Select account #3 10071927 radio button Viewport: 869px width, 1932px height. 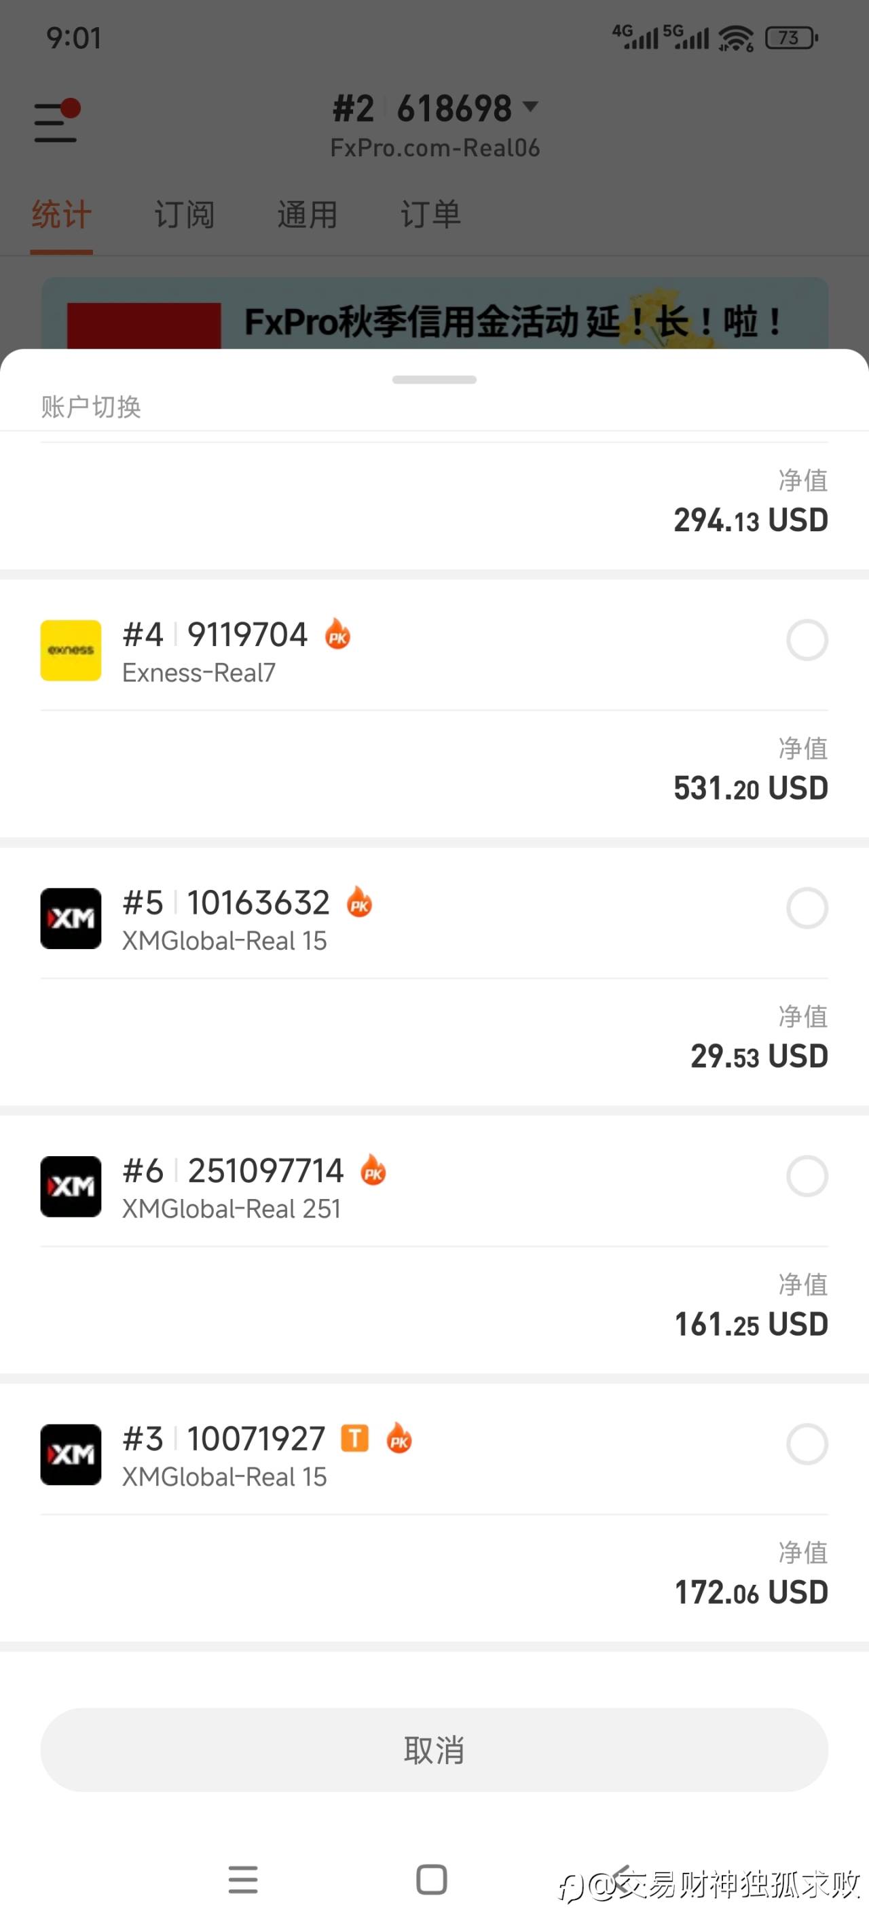(807, 1444)
